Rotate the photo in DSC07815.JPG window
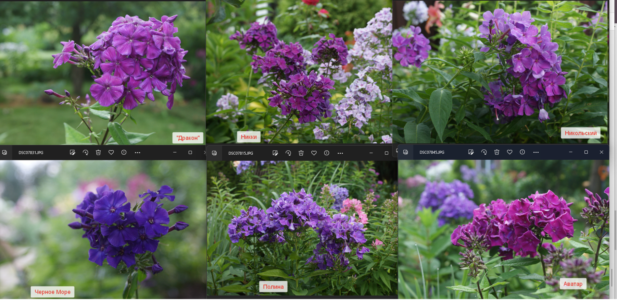 288,153
